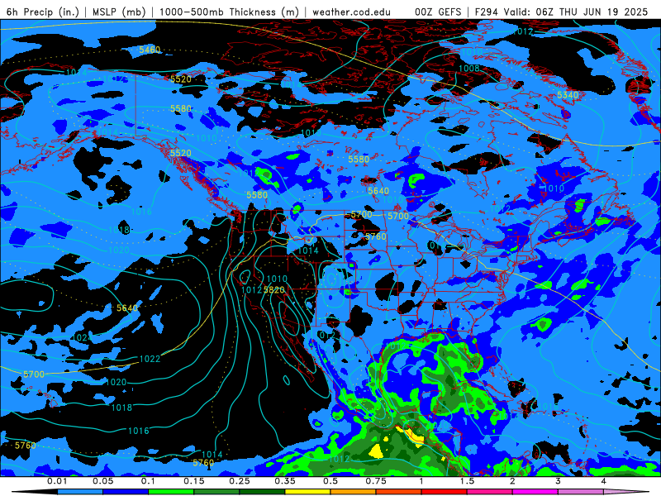Click the 'THU JUN 19 2025' valid date
This screenshot has width=661, height=496.
point(603,12)
